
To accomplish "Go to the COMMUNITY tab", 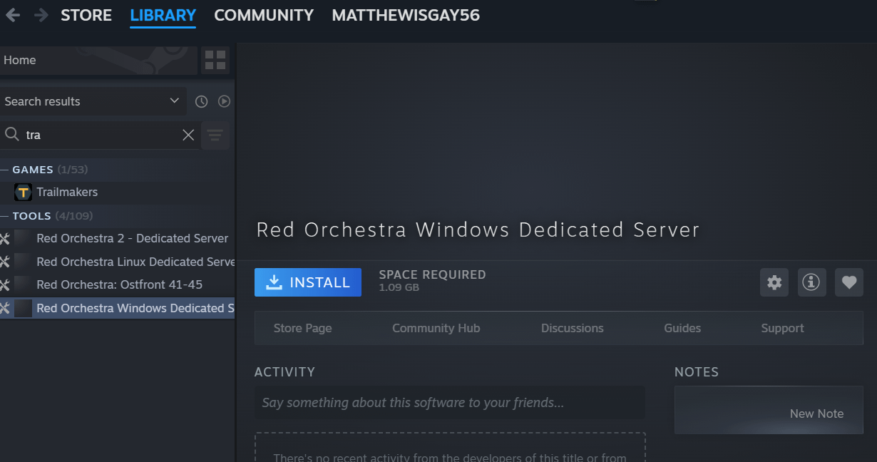I will click(x=264, y=15).
